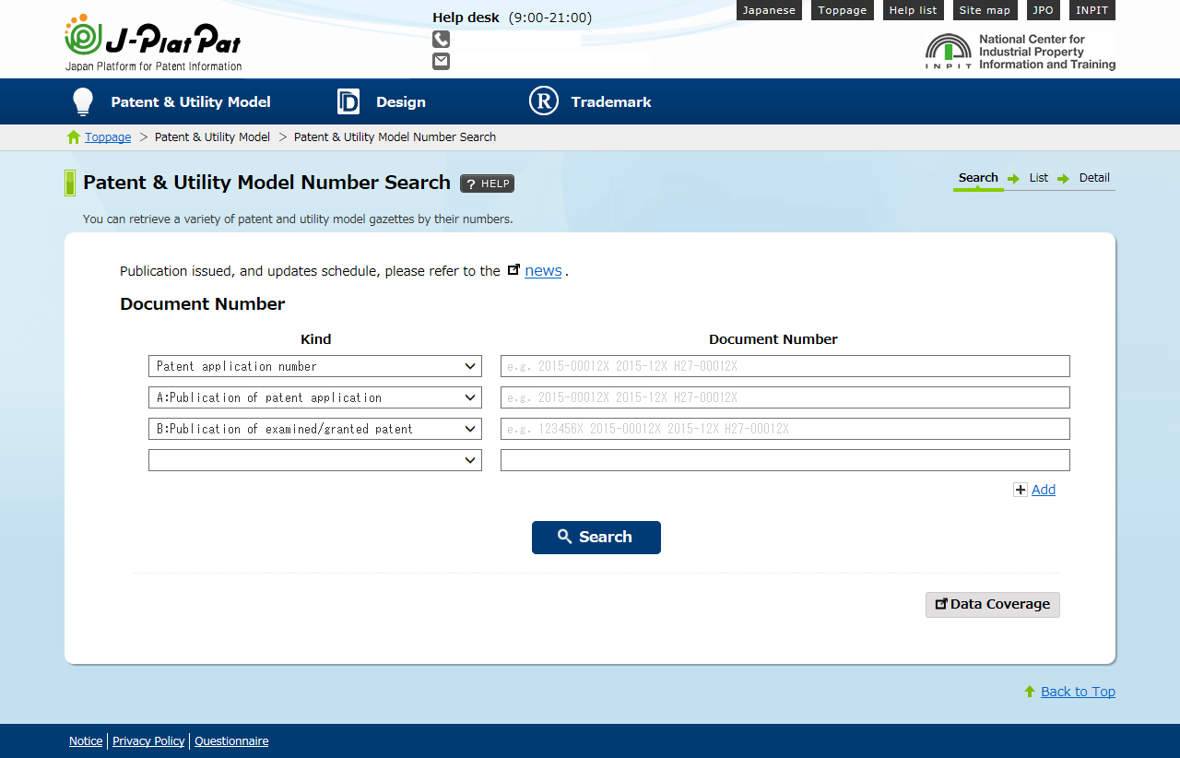Click the plus icon beside Add
Screen dimensions: 1180x758
pyautogui.click(x=1020, y=490)
